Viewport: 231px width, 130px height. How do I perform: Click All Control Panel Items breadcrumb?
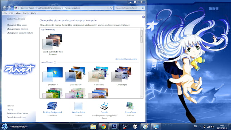[49, 8]
